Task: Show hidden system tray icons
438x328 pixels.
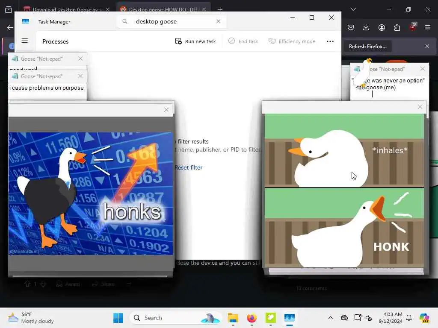Action: 331,318
